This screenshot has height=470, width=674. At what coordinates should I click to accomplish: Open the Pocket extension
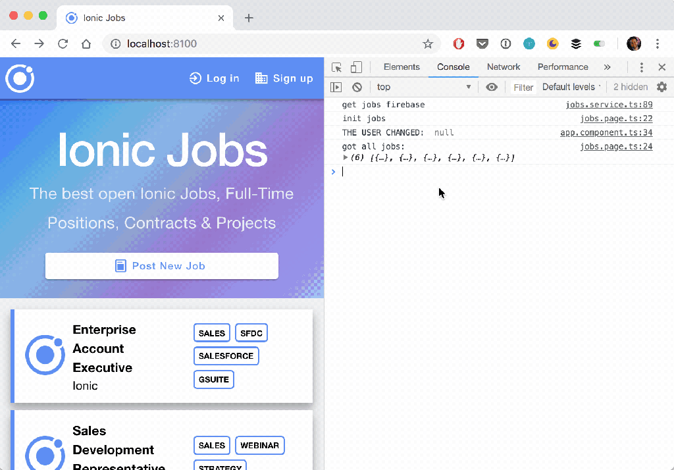tap(482, 43)
